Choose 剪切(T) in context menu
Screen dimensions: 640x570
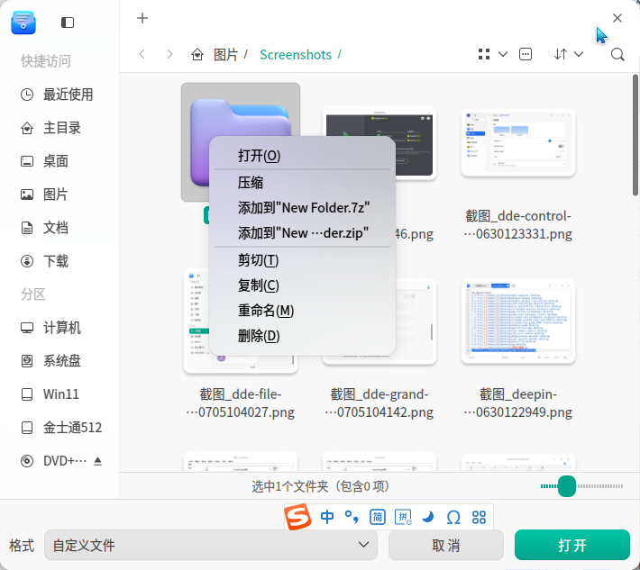coord(303,260)
